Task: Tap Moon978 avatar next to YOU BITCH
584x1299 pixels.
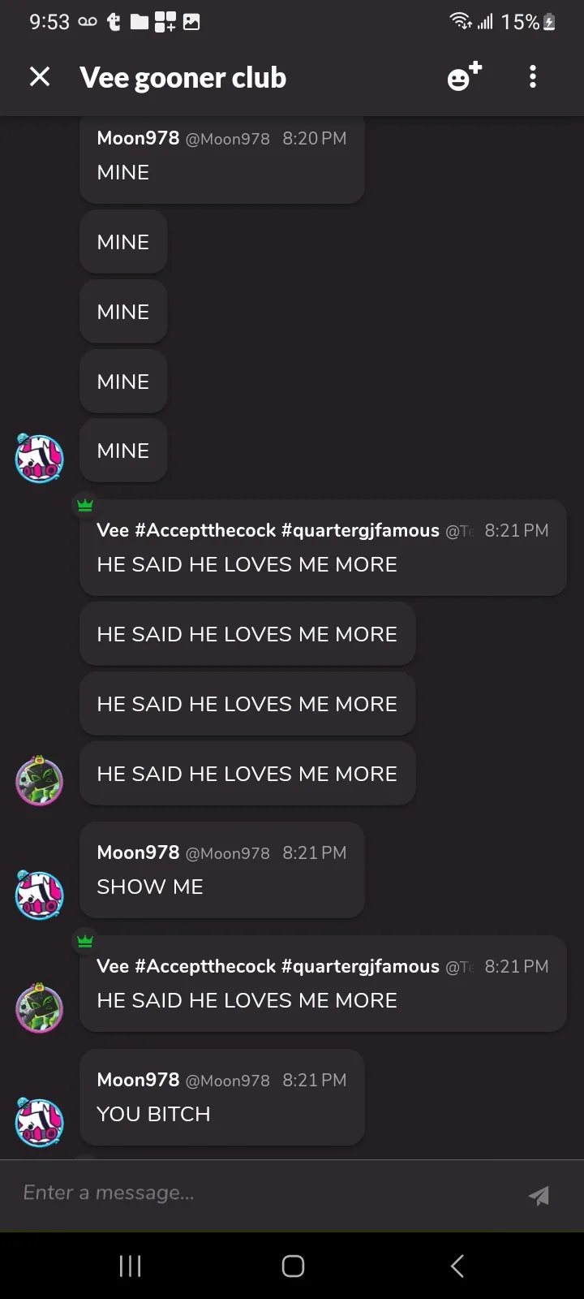Action: [39, 1122]
